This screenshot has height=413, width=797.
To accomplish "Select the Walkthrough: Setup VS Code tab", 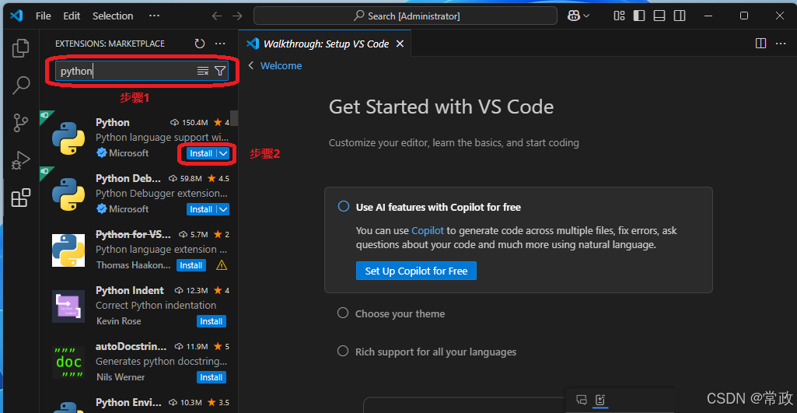I will tap(325, 44).
